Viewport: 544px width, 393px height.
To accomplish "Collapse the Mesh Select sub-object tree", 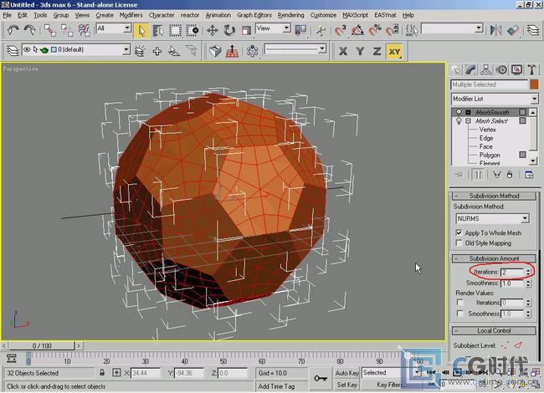I will pyautogui.click(x=468, y=121).
